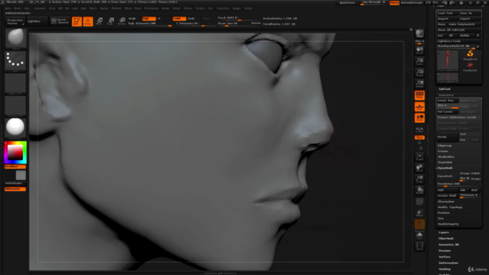This screenshot has width=489, height=275.
Task: Select the Scale transform icon in top shelf
Action: tap(110, 21)
